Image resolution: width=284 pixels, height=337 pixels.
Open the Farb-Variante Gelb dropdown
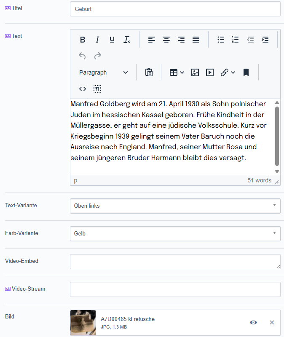175,233
